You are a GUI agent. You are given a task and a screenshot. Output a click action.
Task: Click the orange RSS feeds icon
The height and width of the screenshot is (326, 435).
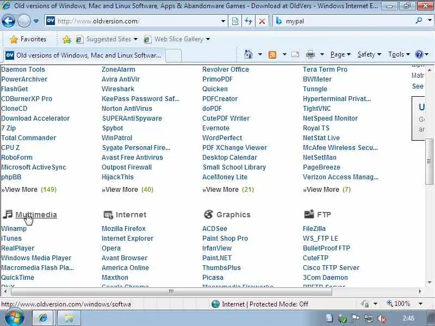pos(272,55)
